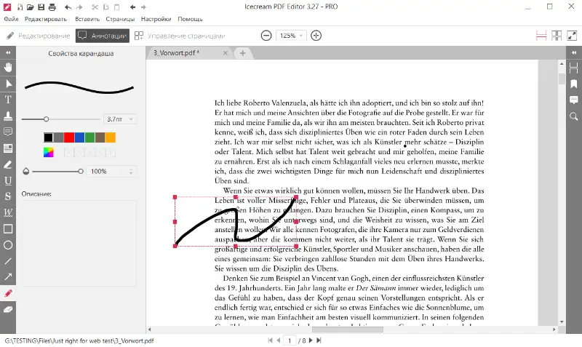This screenshot has height=347, width=582.
Task: Click the Print icon
Action: (x=52, y=7)
